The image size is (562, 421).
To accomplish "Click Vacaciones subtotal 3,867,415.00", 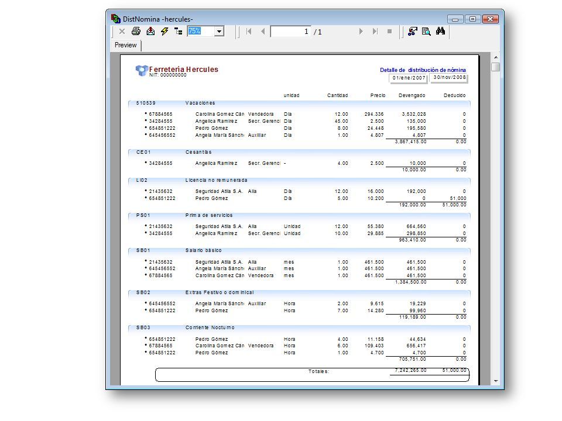I will pos(411,142).
